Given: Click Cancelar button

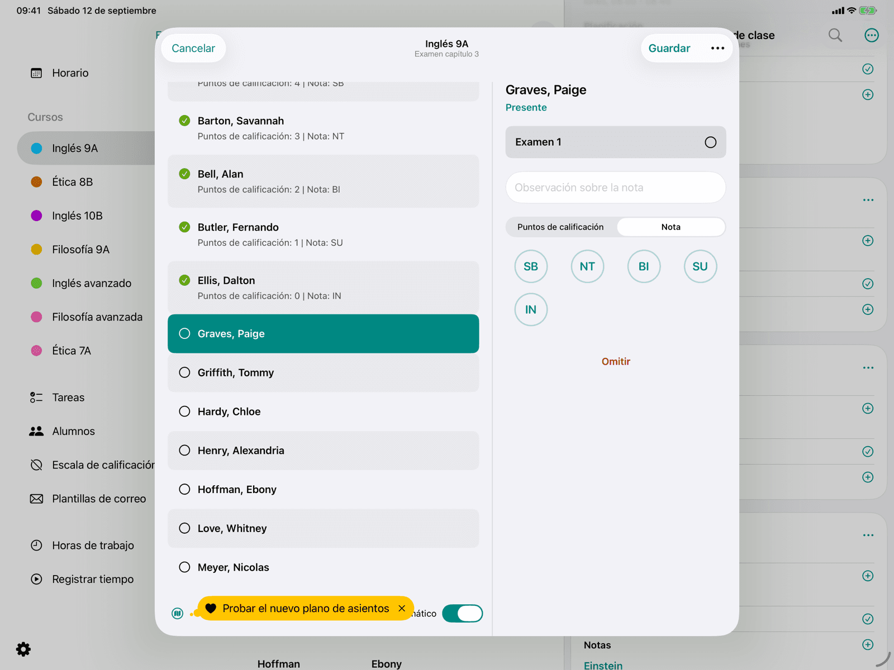Looking at the screenshot, I should click(193, 49).
